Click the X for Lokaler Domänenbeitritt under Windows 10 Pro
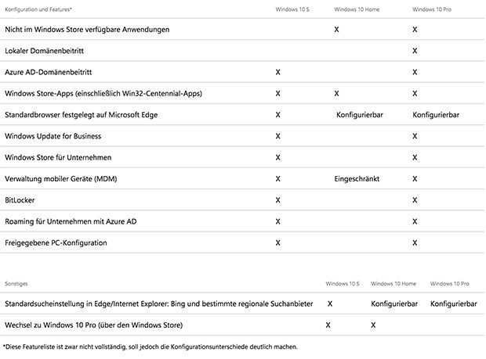The image size is (486, 359). 415,51
